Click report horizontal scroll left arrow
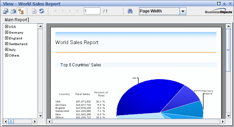The height and width of the screenshot is (127, 234). (x=49, y=122)
